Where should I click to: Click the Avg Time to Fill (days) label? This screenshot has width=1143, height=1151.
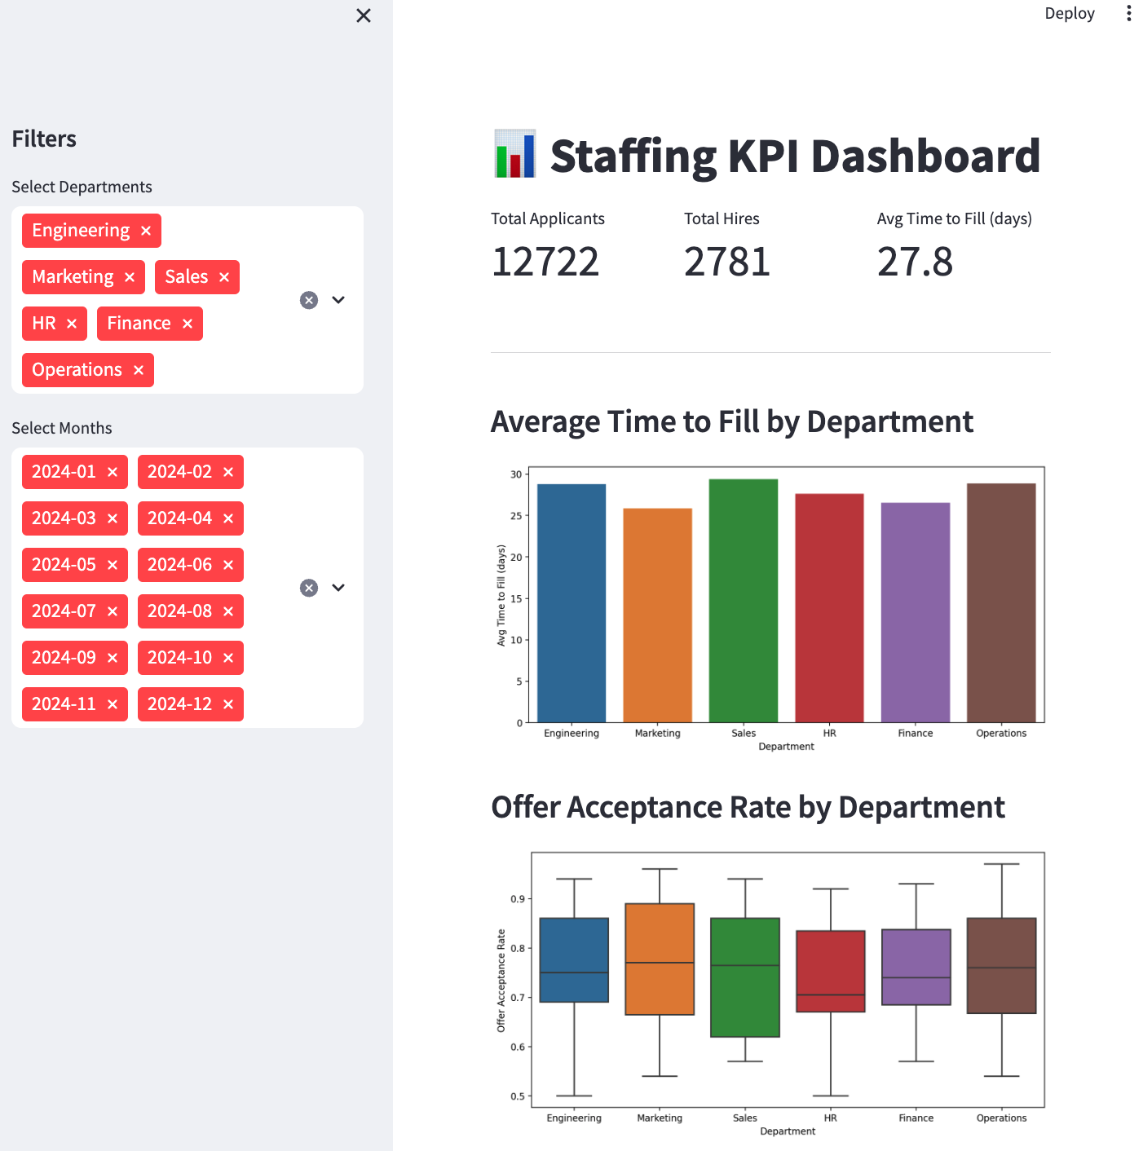coord(955,218)
